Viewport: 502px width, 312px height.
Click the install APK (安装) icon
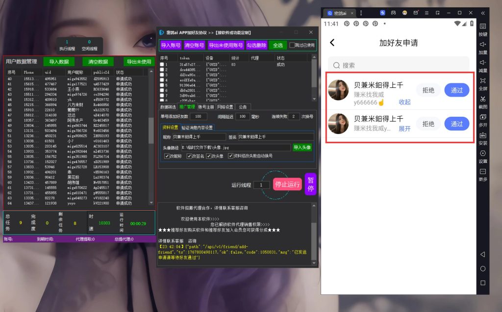(483, 137)
